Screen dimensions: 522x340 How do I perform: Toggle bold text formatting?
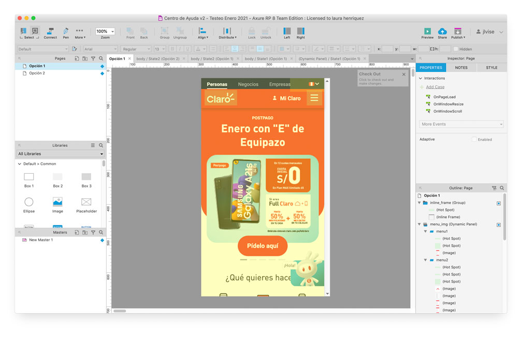(172, 49)
